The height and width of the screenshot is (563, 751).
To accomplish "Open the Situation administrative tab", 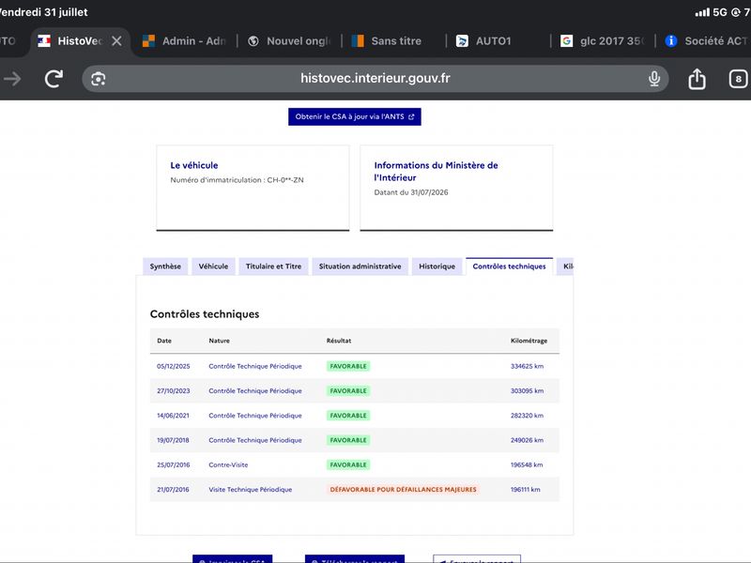I will point(360,266).
